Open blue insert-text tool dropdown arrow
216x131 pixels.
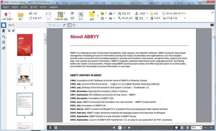(114, 13)
